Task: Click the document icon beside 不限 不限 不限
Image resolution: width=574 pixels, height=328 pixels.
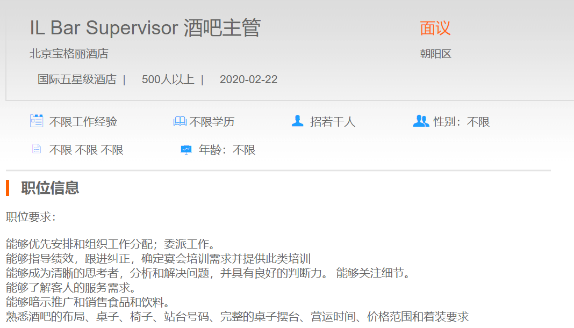Action: [x=36, y=149]
